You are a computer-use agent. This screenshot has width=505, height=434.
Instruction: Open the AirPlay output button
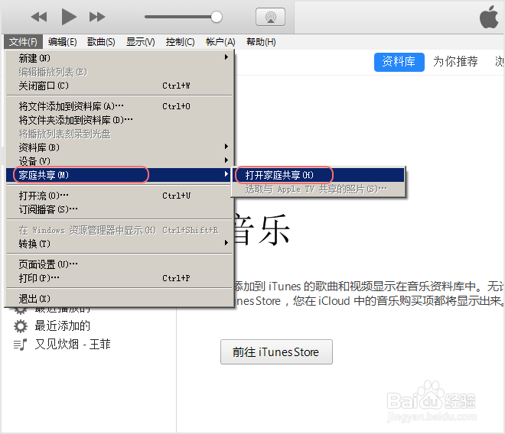pos(270,17)
